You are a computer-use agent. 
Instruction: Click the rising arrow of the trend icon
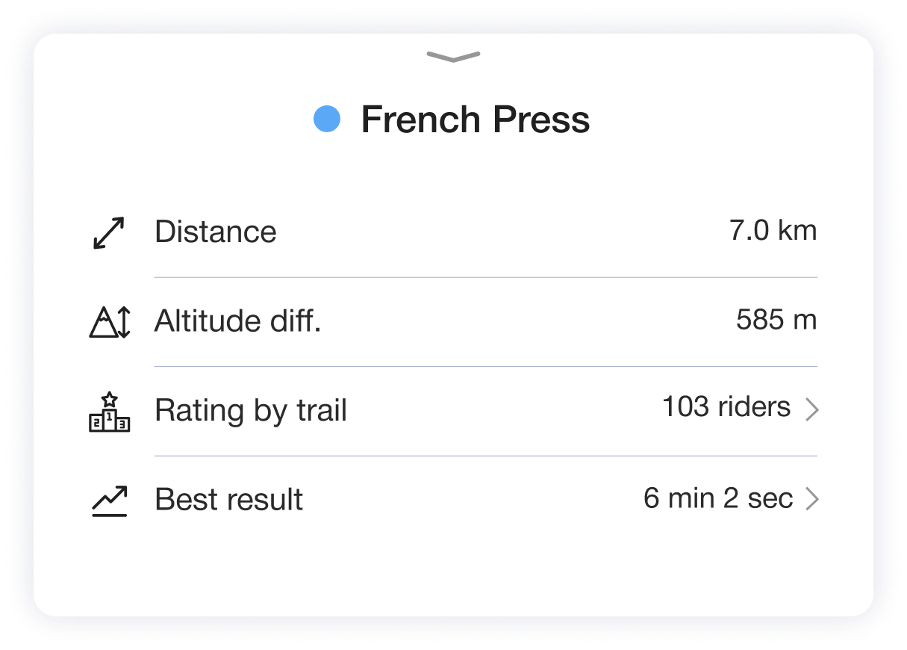(110, 495)
